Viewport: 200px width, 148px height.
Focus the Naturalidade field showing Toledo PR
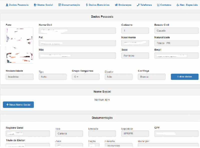176,43
